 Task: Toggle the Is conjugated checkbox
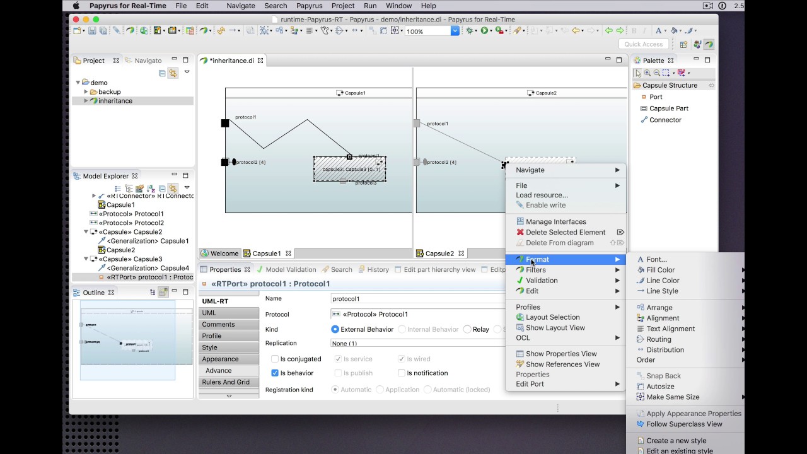(275, 359)
